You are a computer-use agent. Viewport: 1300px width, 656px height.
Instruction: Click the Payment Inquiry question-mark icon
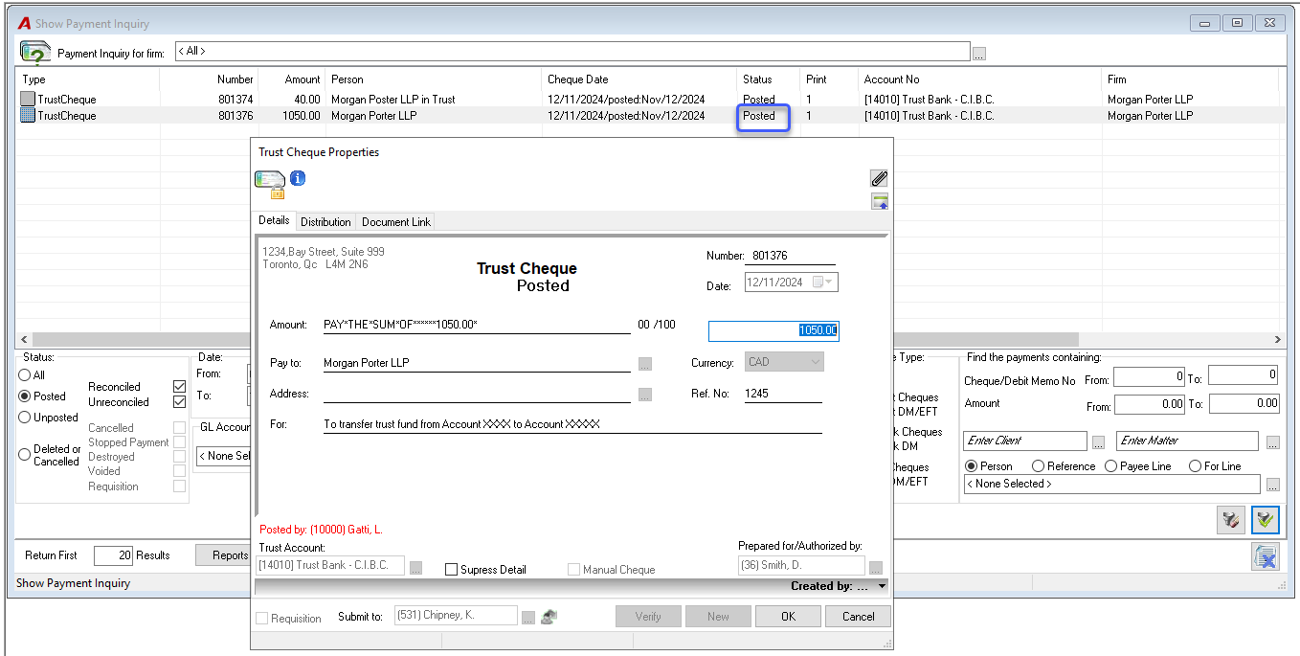pos(36,52)
